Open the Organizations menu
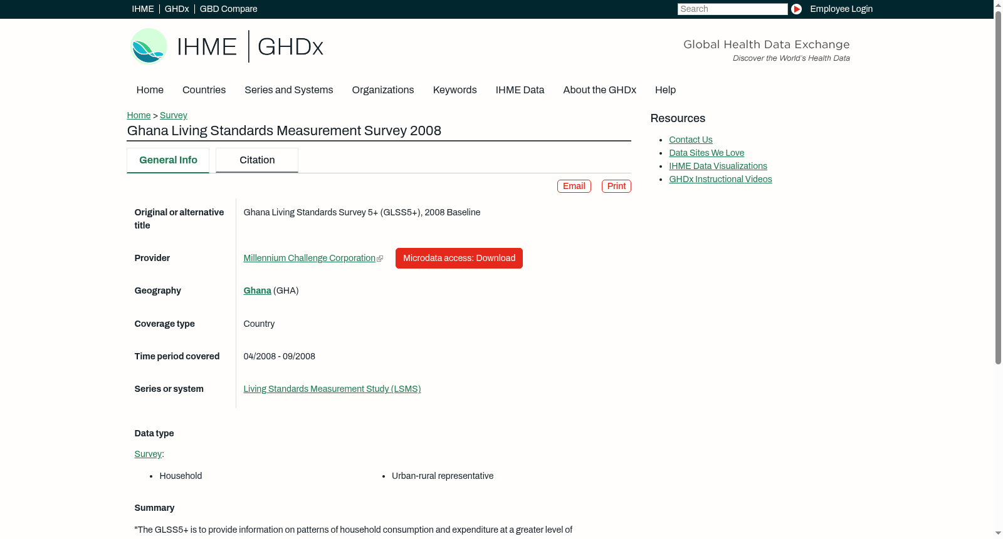Image resolution: width=1003 pixels, height=539 pixels. click(x=383, y=90)
